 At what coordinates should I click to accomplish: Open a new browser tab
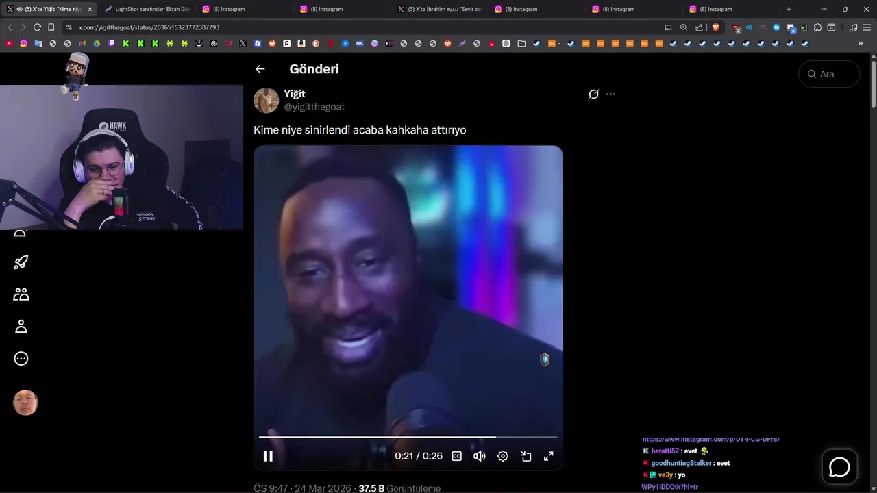789,9
